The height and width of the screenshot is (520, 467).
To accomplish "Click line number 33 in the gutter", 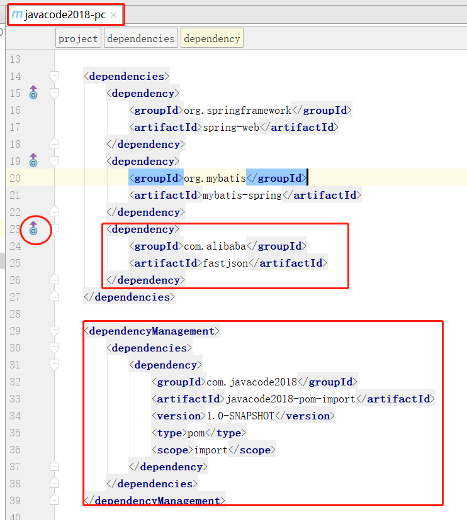I will [14, 399].
